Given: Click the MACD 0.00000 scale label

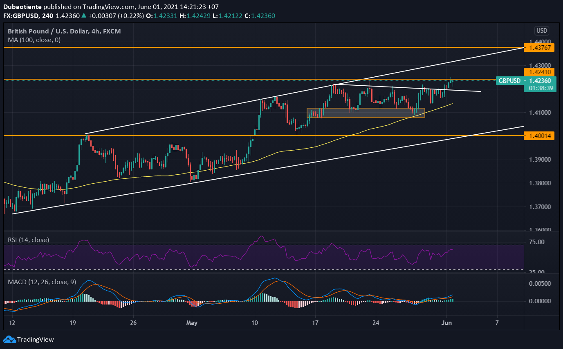Looking at the screenshot, I should 540,301.
